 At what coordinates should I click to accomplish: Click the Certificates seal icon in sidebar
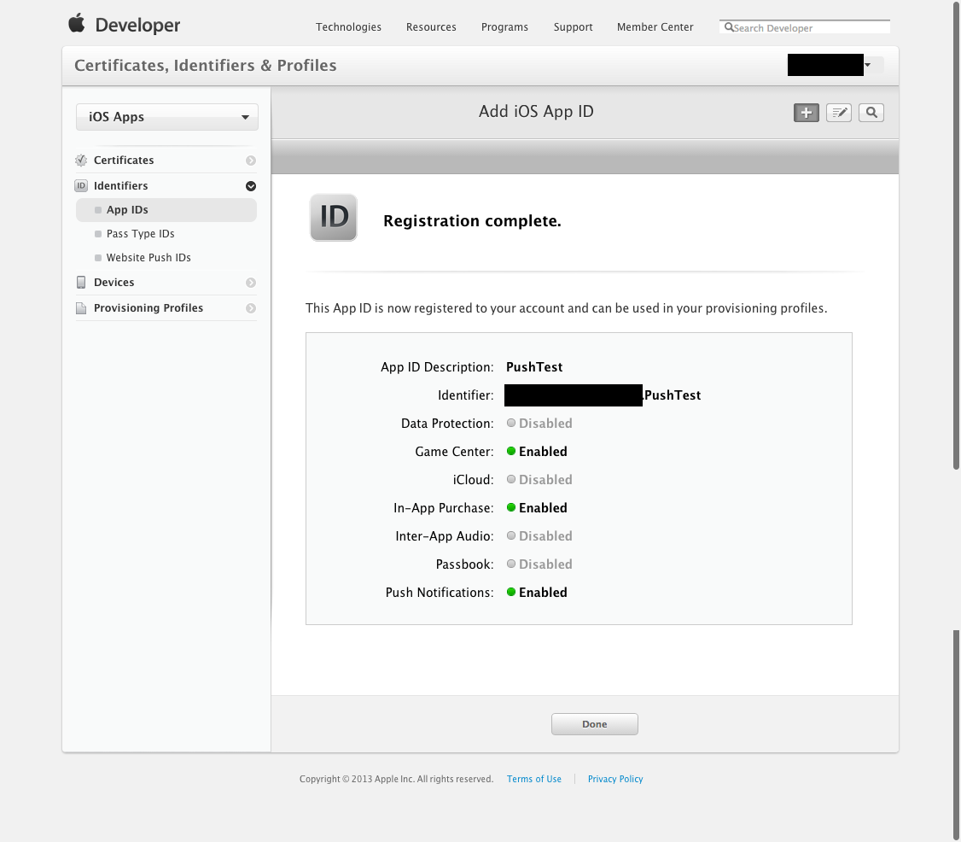tap(81, 160)
